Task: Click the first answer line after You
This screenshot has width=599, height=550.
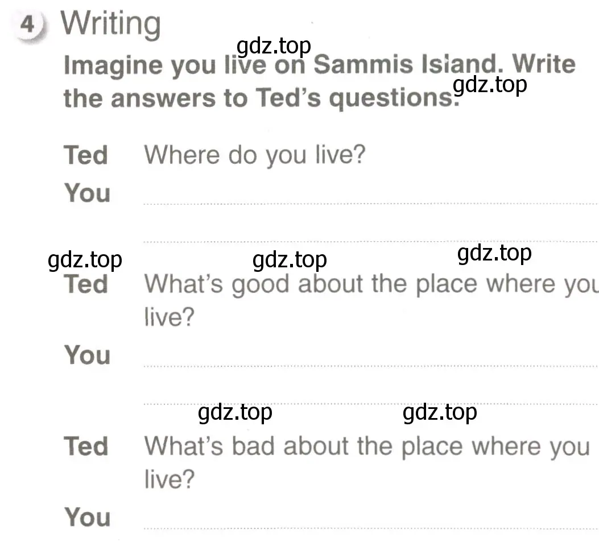Action: [370, 204]
